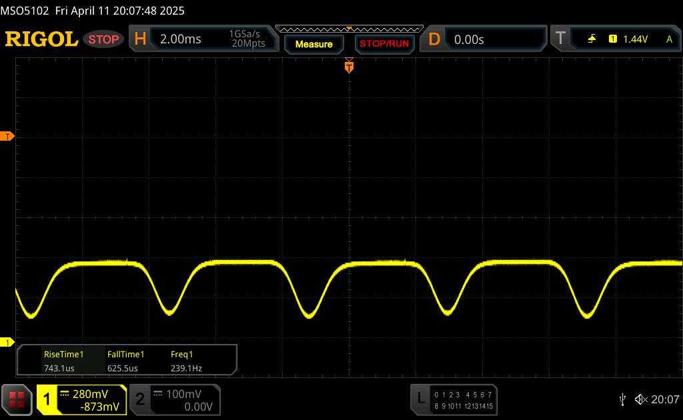Toggle channel 1 yellow label
Viewport: 683px width, 420px height.
point(47,399)
